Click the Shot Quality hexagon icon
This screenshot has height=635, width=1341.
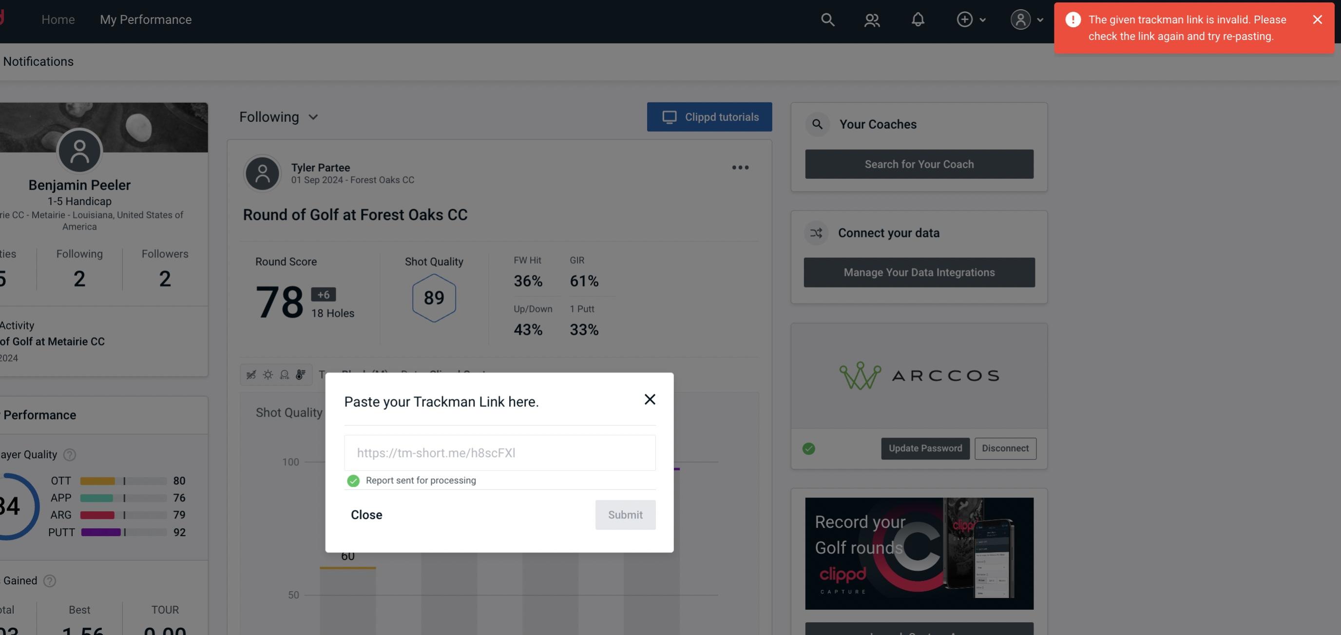pos(434,298)
